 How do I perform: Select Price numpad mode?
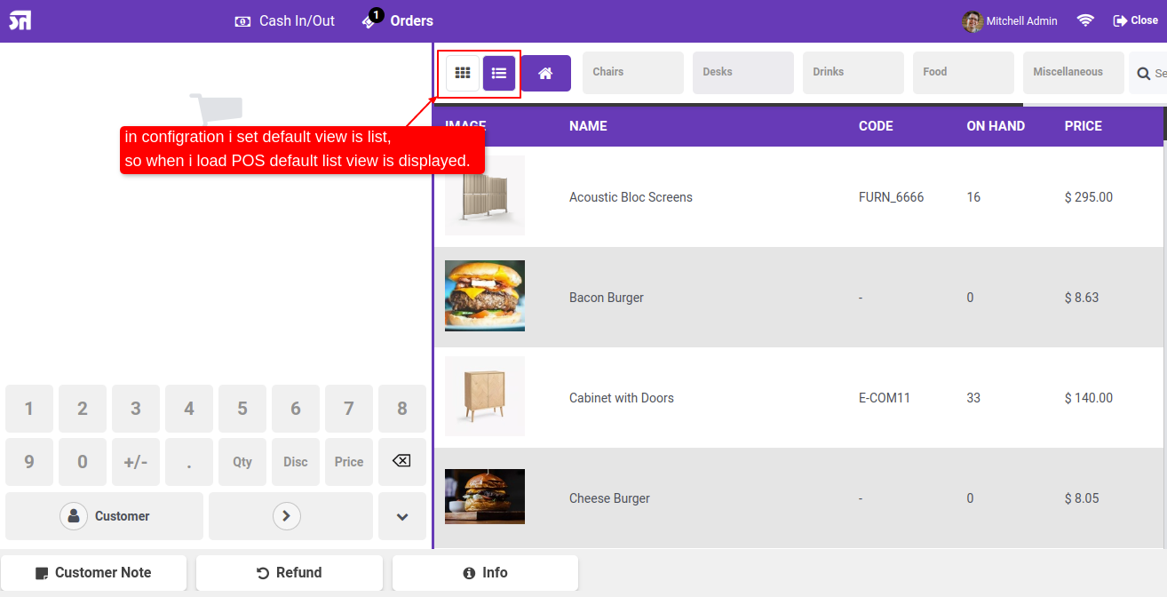tap(349, 462)
